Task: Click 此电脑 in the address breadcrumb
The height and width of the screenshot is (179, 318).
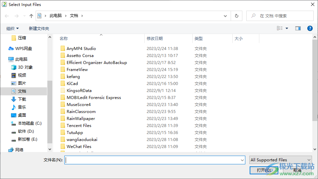Action: pos(56,16)
